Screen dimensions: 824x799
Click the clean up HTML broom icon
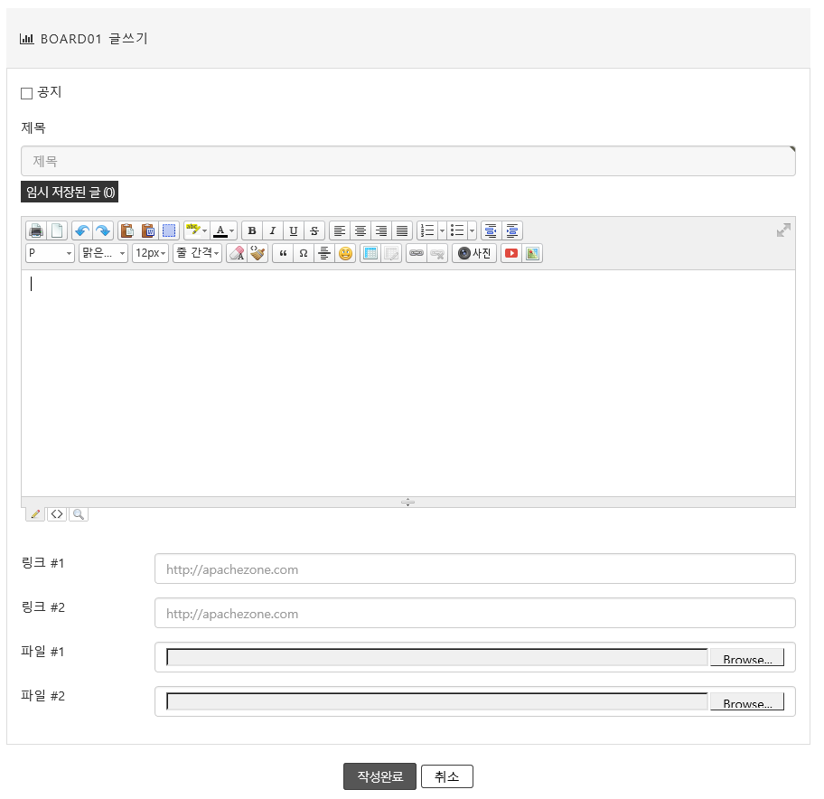(x=257, y=253)
